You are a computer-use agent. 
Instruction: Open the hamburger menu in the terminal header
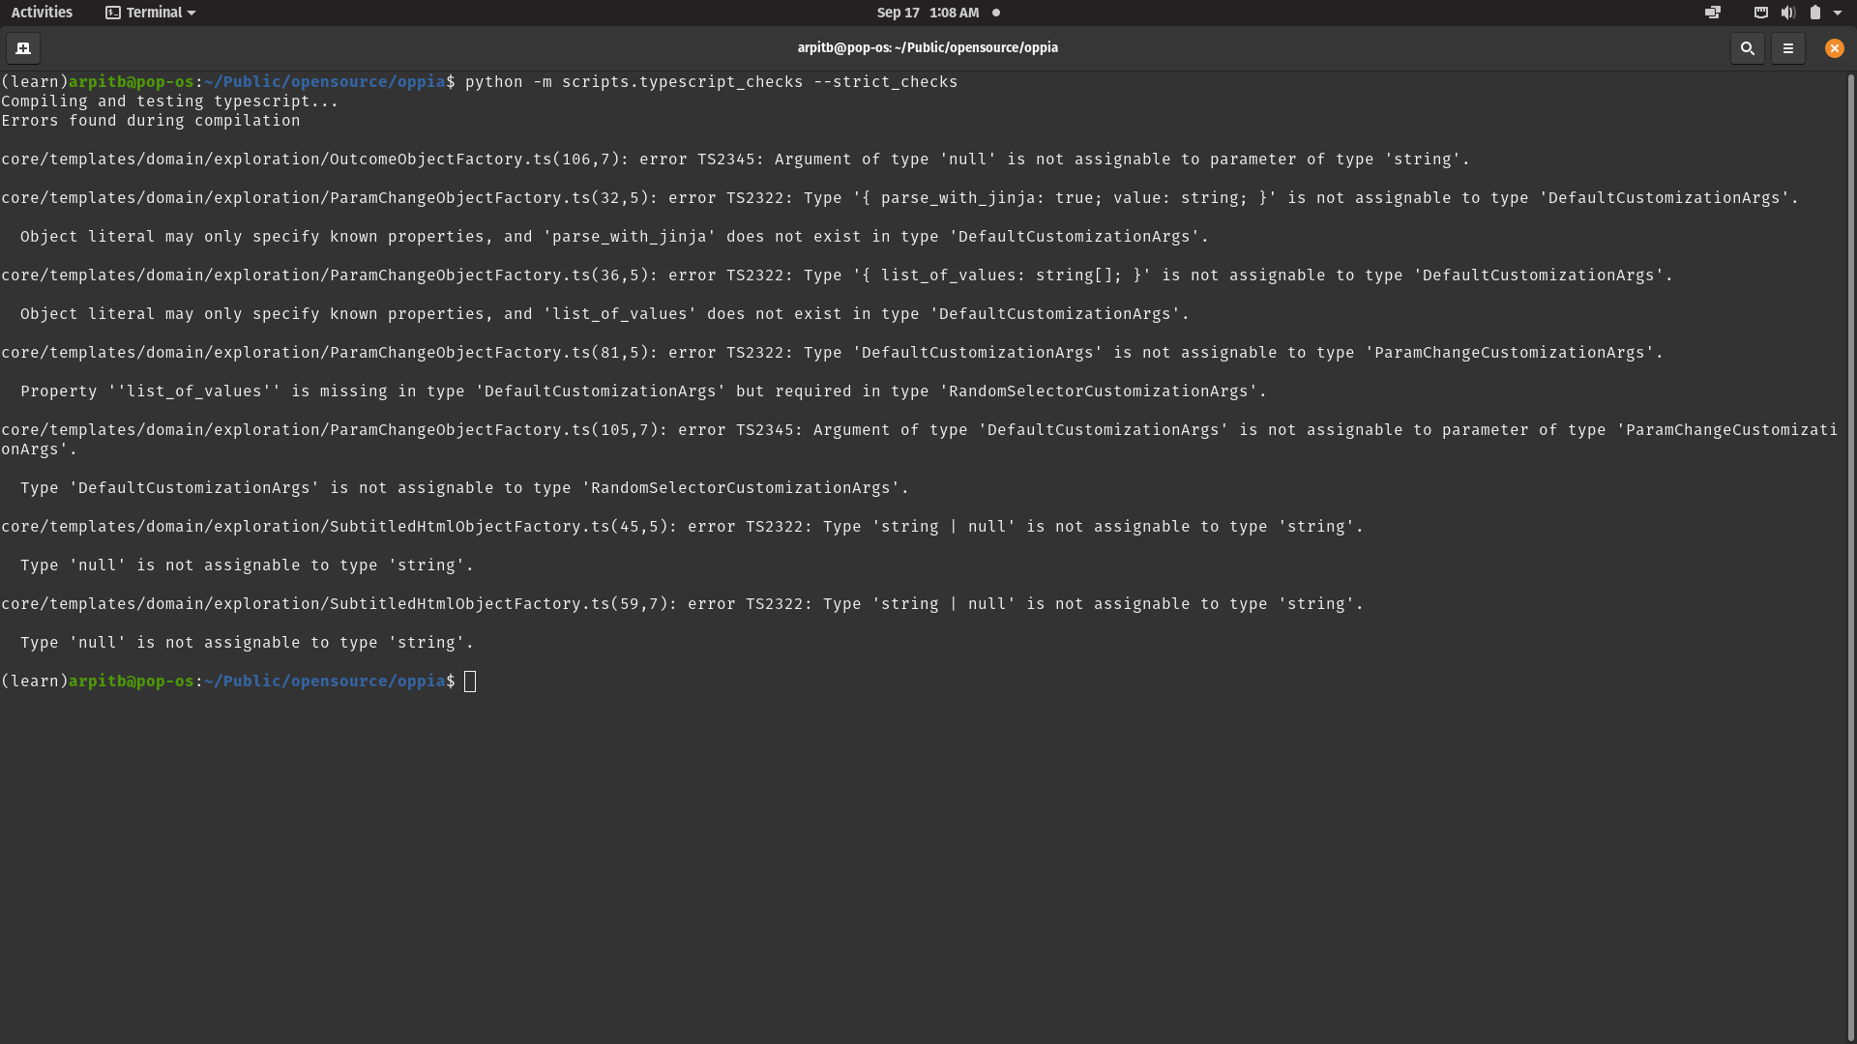click(x=1788, y=48)
